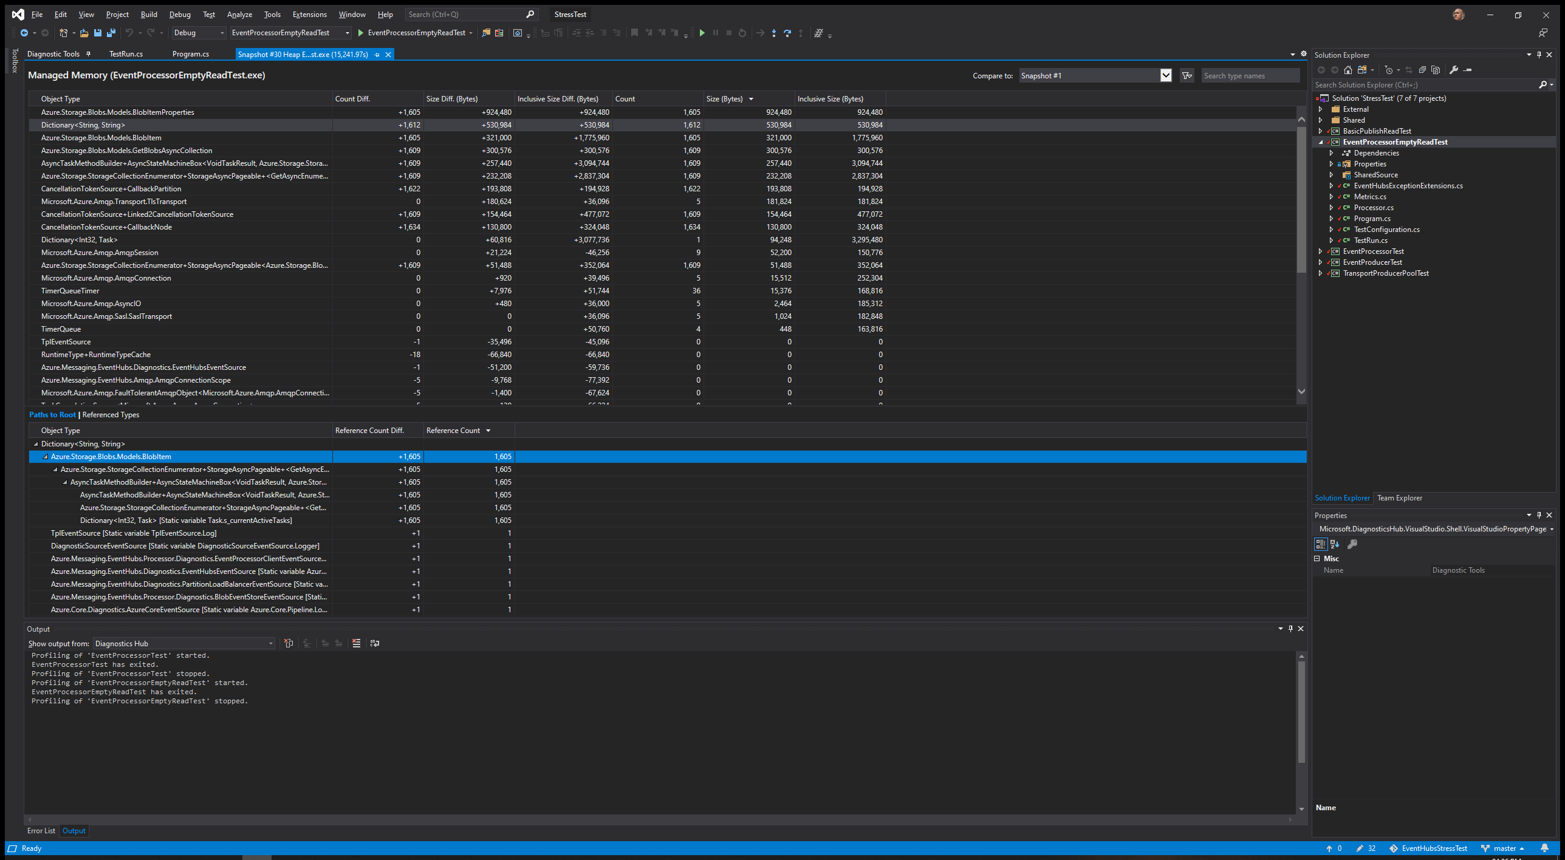Click Collapse All in Solution Explorer
The width and height of the screenshot is (1565, 860).
tap(1422, 70)
